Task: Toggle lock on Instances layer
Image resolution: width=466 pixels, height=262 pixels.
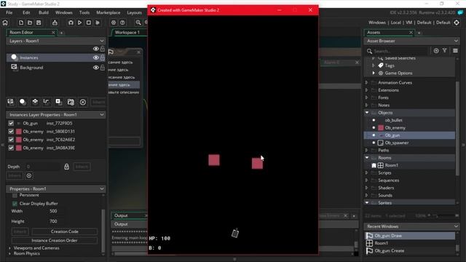Action: [103, 57]
